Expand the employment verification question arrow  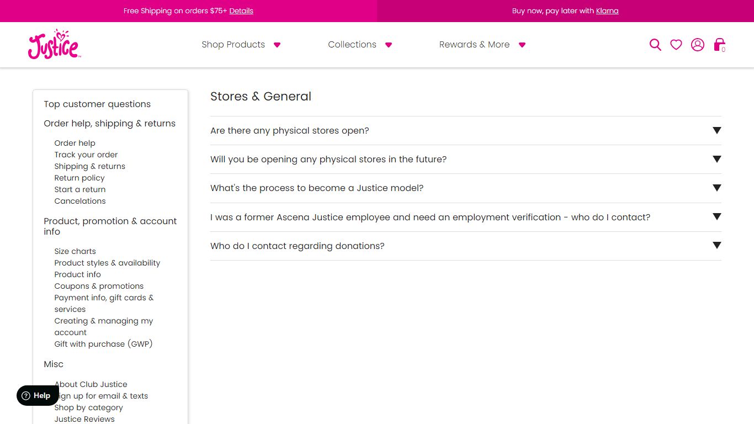(x=716, y=217)
